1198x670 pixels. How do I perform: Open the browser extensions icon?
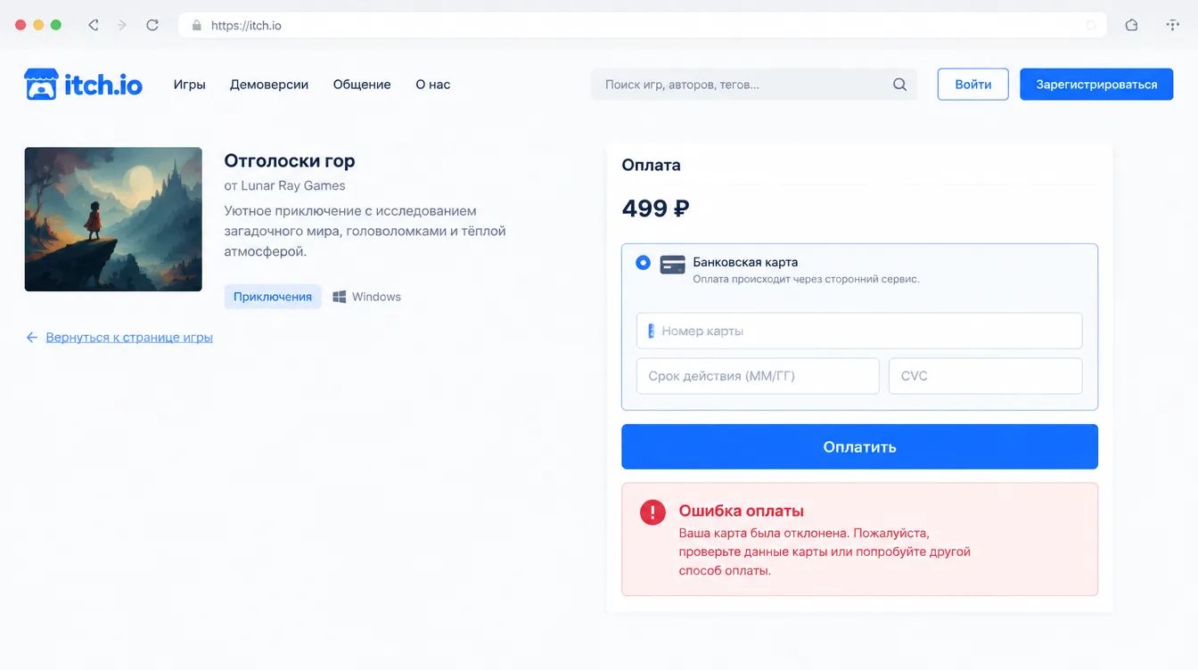(1131, 25)
